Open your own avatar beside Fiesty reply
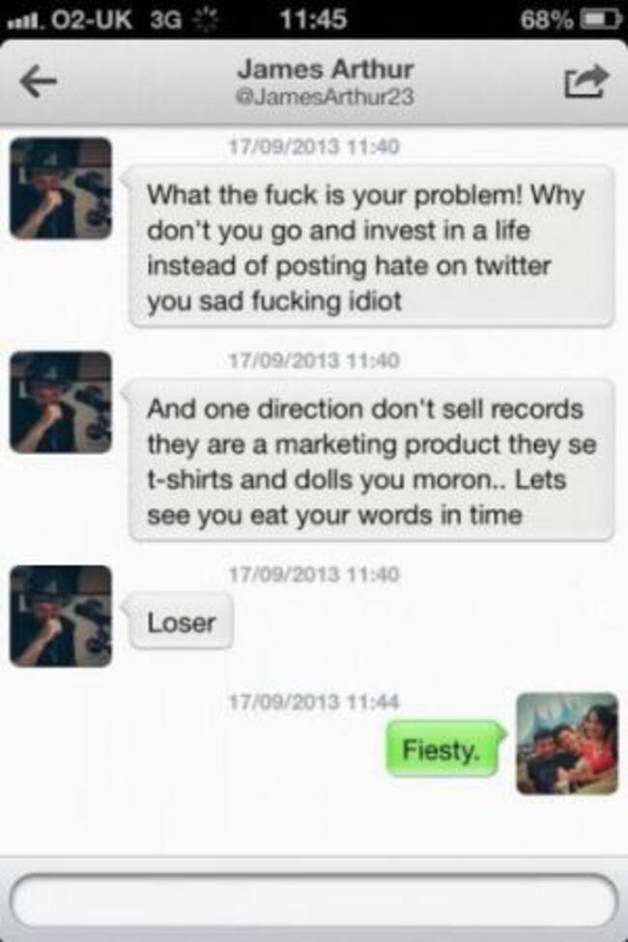The image size is (628, 942). 567,744
